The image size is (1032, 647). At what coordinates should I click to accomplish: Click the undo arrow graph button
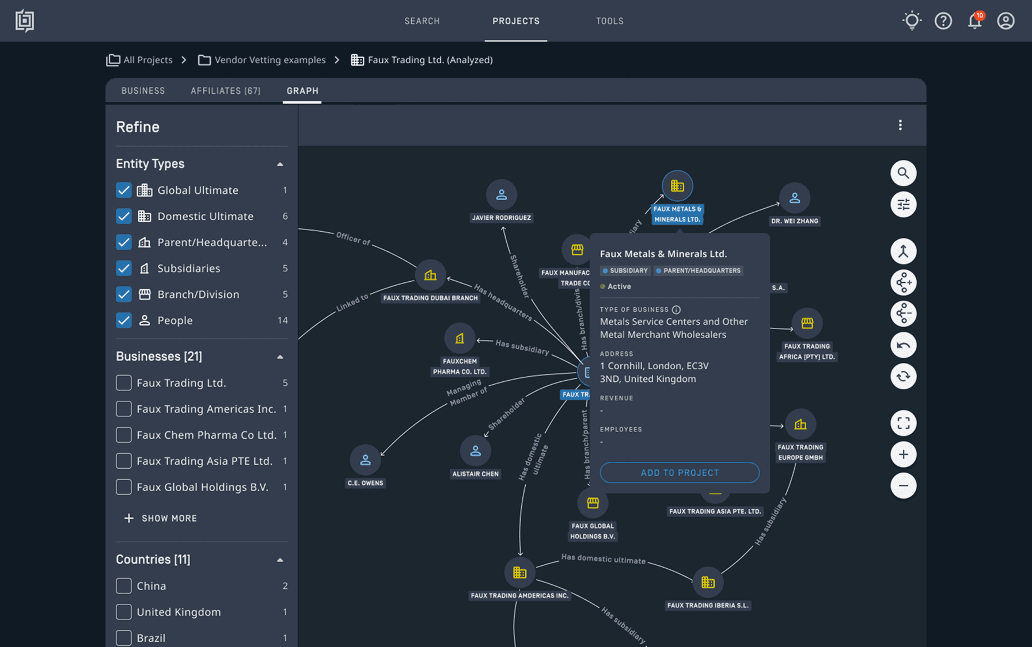point(903,345)
